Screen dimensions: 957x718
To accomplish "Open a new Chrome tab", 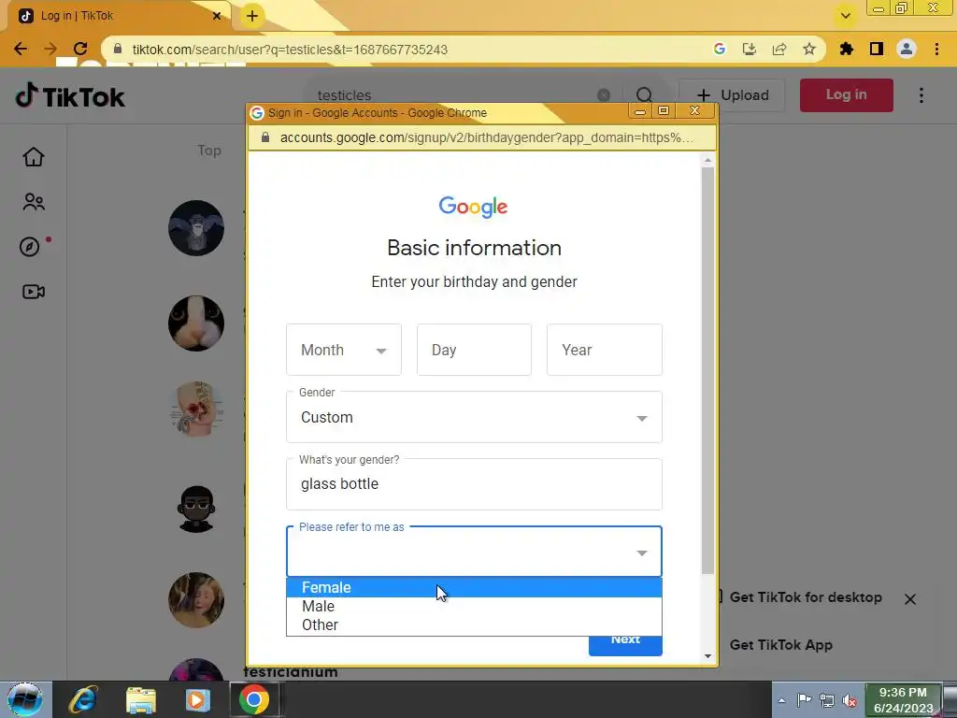I will pyautogui.click(x=252, y=16).
